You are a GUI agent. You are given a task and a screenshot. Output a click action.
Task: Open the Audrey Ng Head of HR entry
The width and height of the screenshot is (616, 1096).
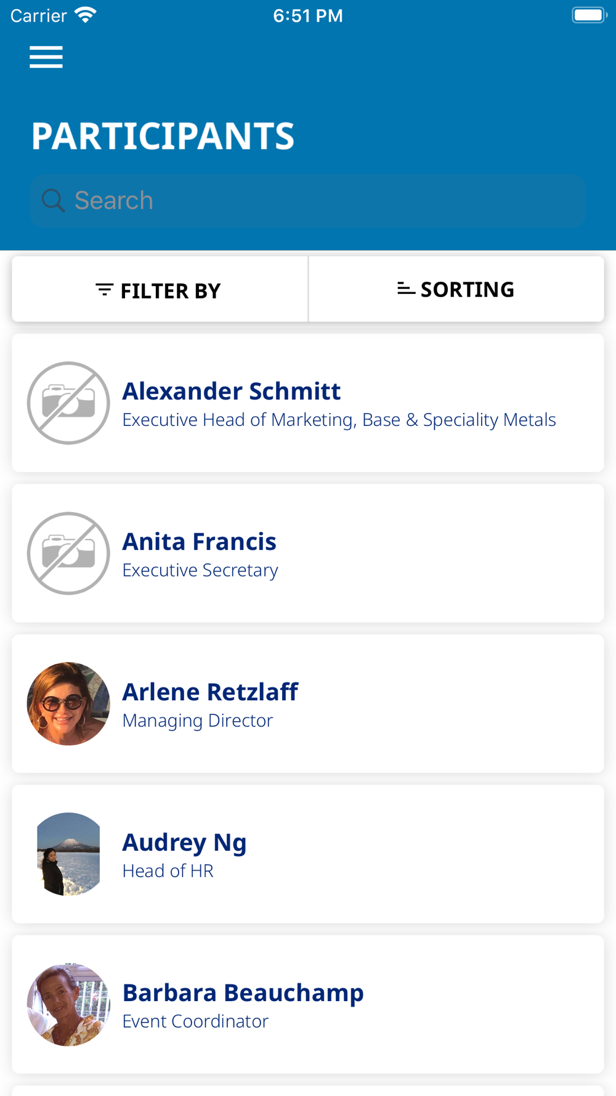[308, 854]
